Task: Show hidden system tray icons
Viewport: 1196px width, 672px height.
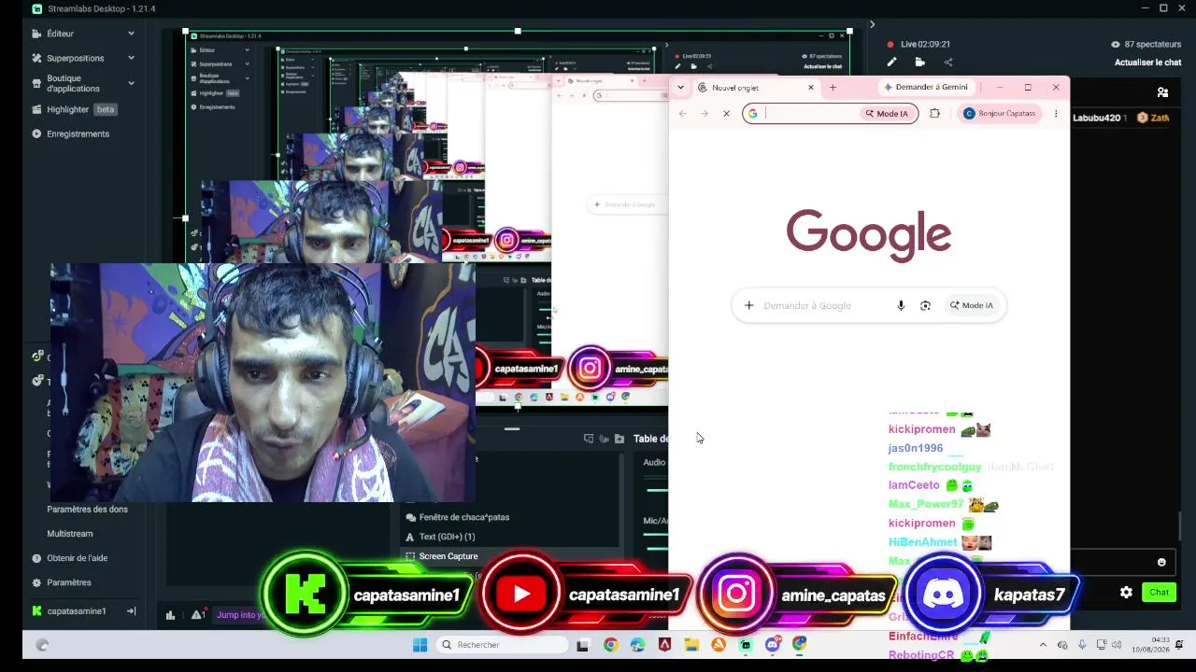Action: (x=1043, y=645)
